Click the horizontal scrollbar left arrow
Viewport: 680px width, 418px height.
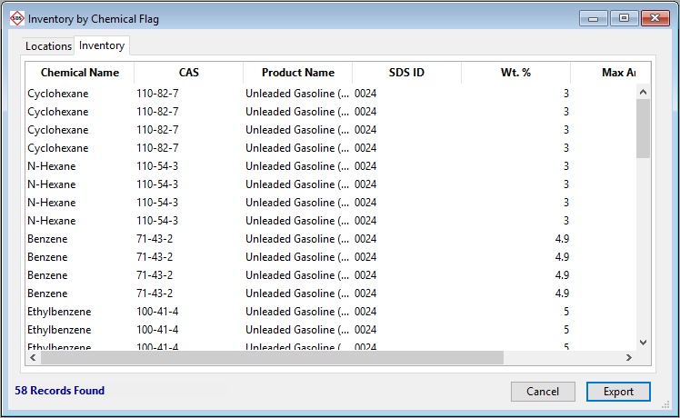pyautogui.click(x=34, y=358)
